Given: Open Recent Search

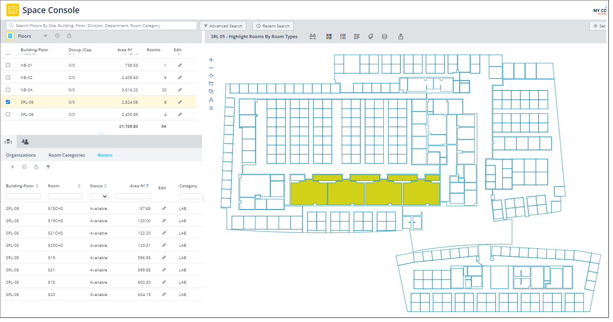Looking at the screenshot, I should [x=273, y=26].
